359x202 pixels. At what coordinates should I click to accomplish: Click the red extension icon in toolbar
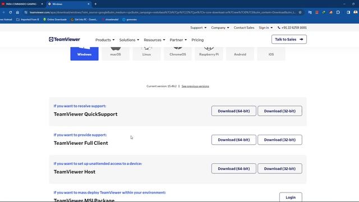point(317,12)
